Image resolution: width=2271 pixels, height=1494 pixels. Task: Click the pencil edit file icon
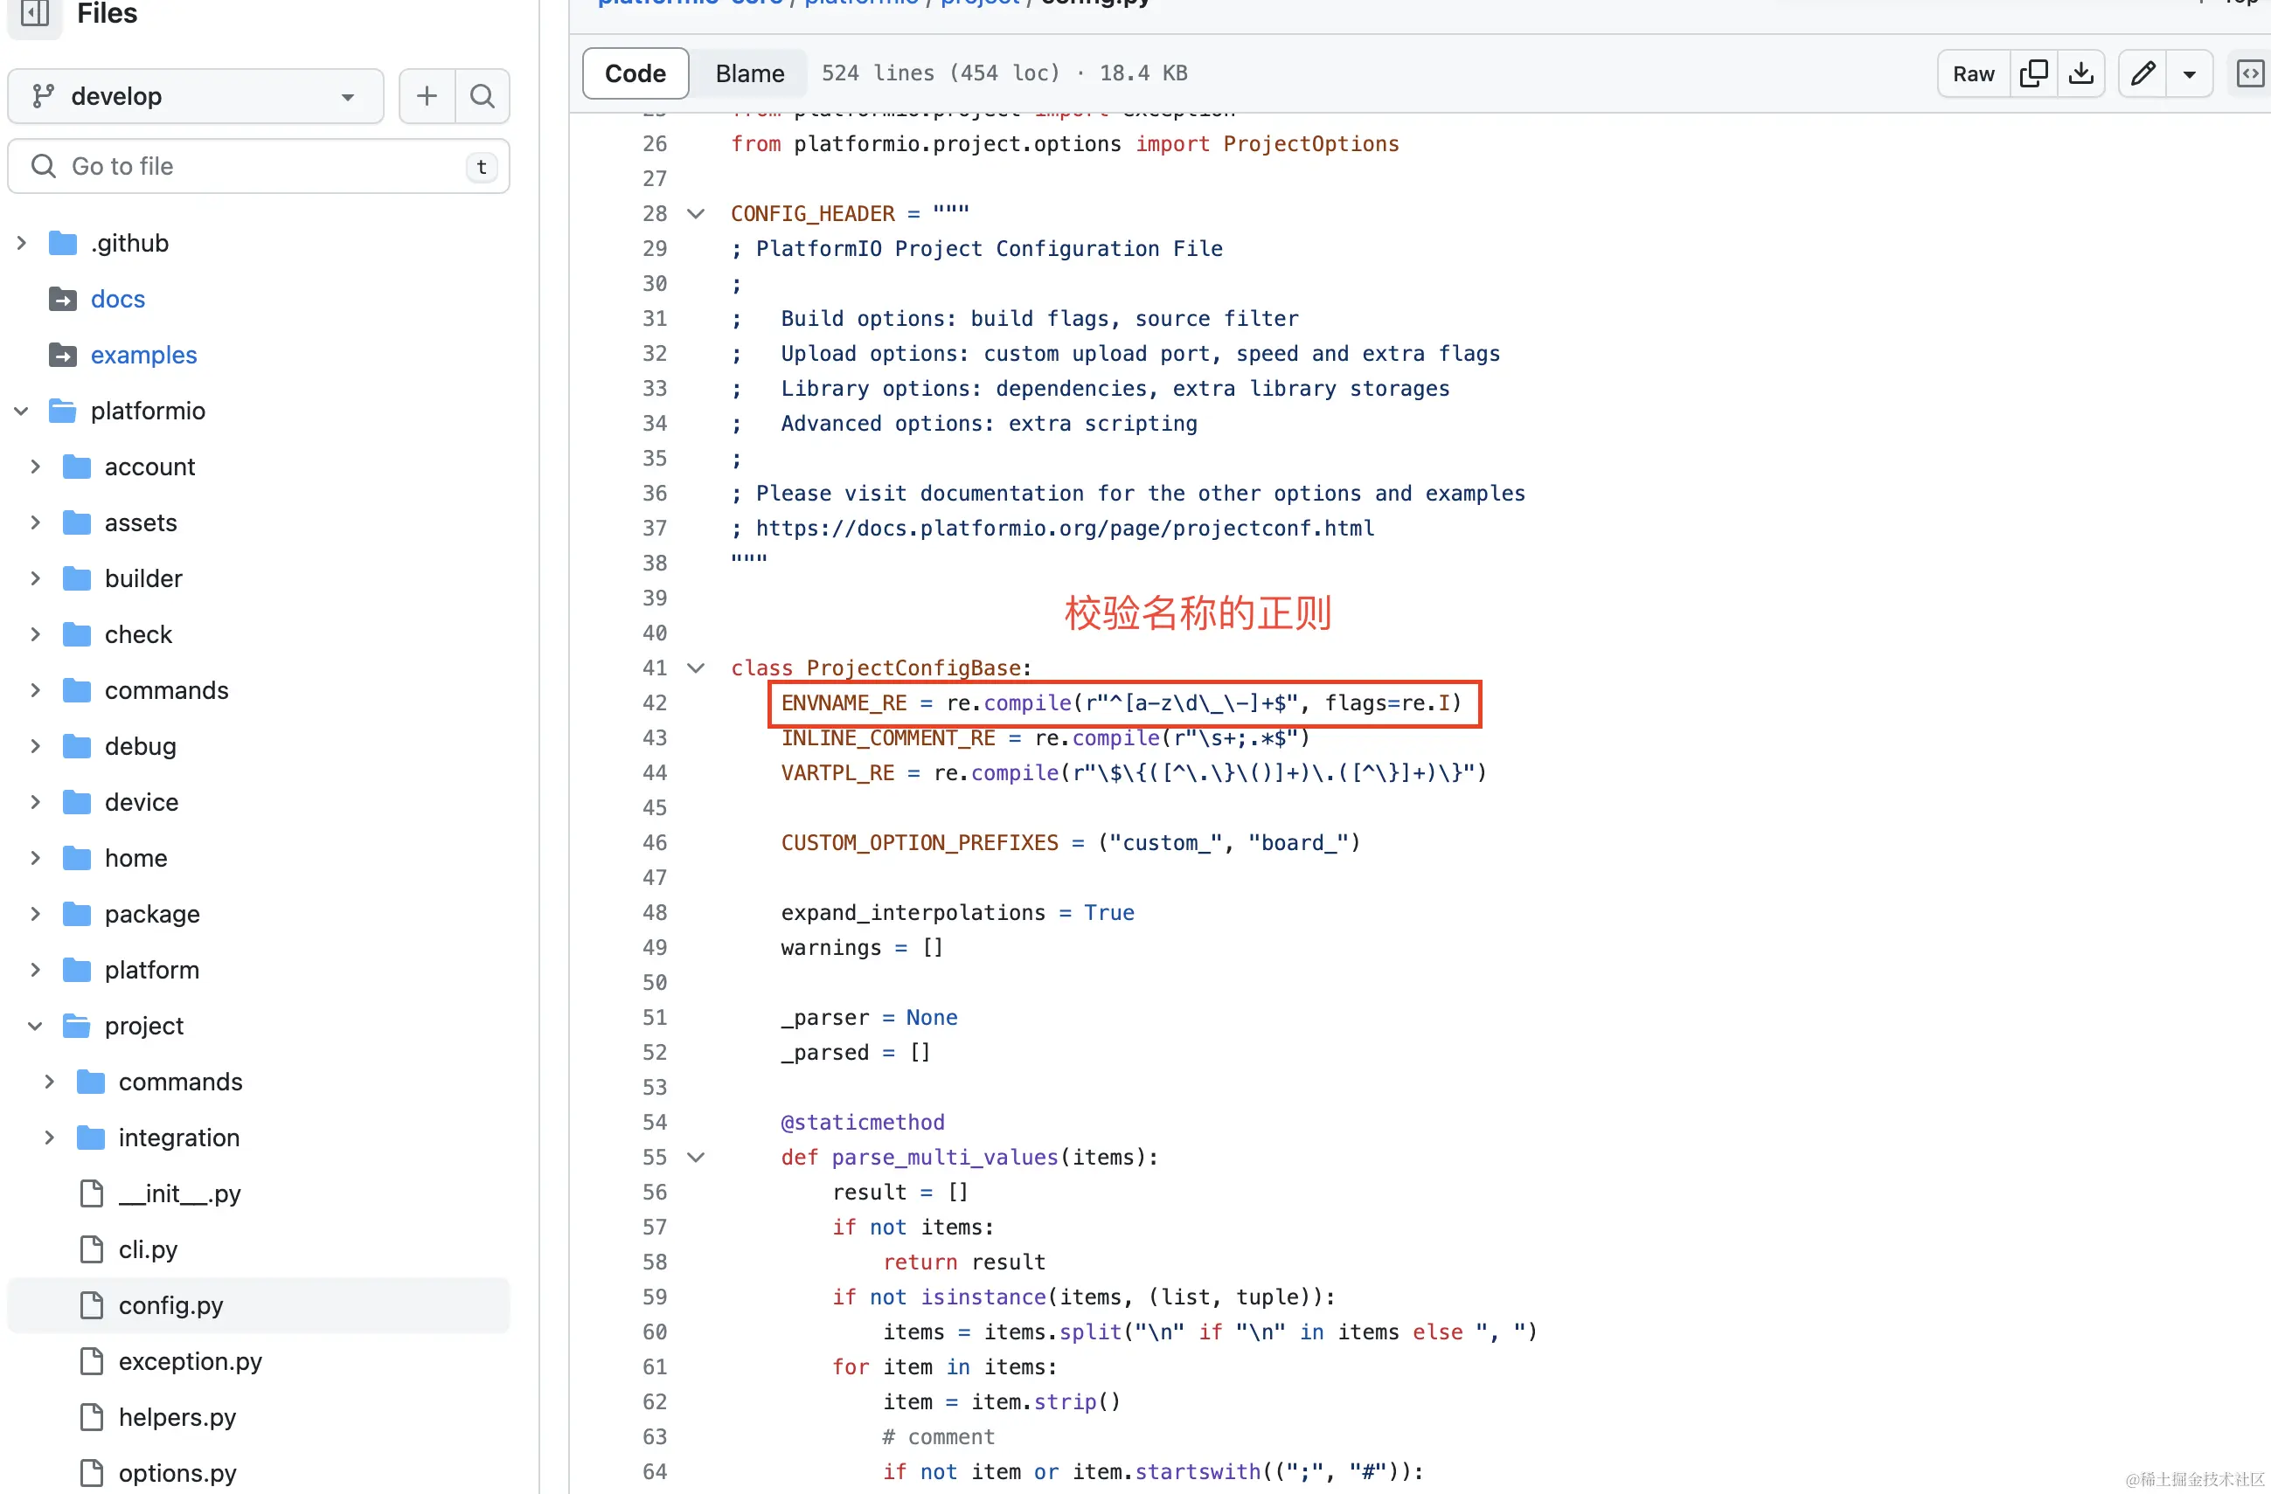pyautogui.click(x=2143, y=73)
